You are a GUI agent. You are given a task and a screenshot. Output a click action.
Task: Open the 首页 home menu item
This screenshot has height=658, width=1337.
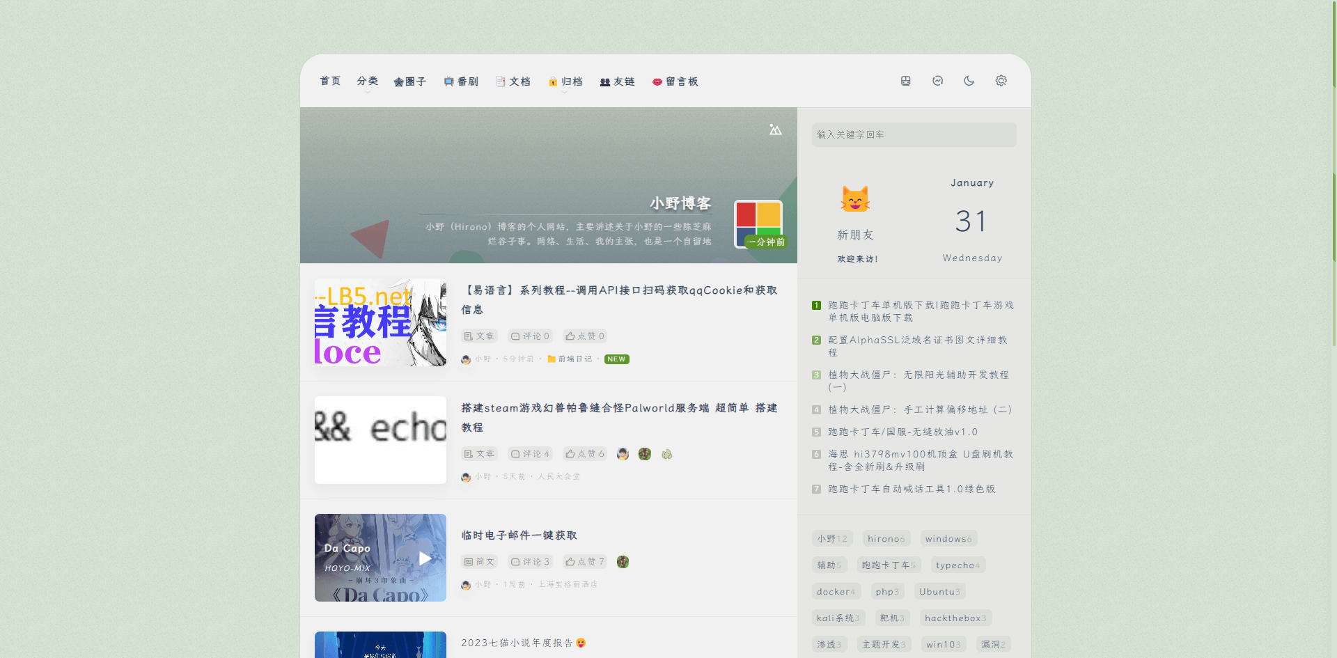pyautogui.click(x=330, y=81)
